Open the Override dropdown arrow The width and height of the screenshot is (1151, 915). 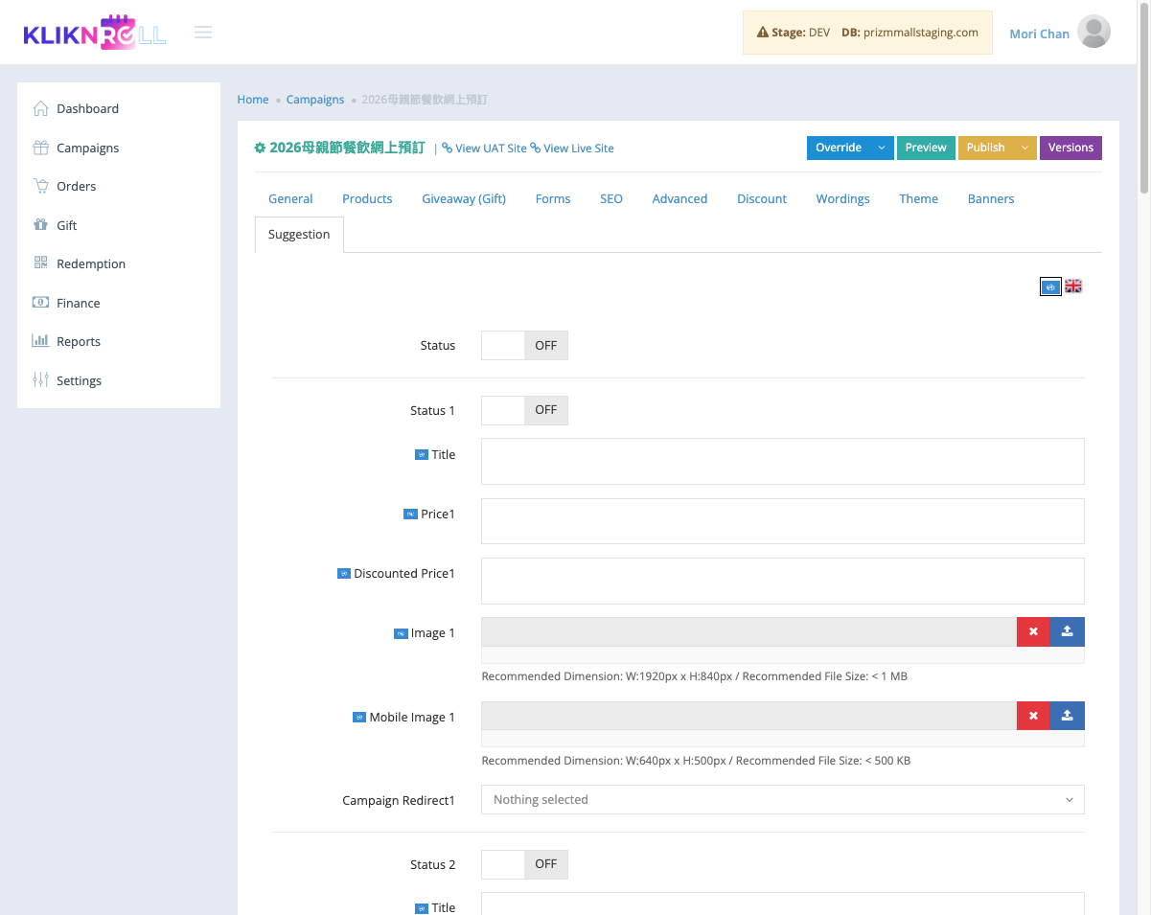click(882, 148)
